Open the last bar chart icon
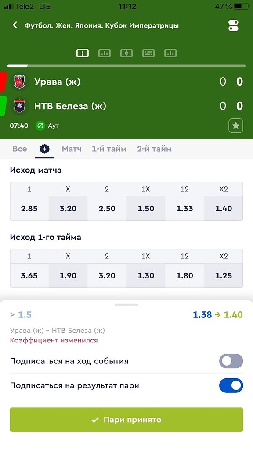The width and height of the screenshot is (253, 449). [170, 53]
